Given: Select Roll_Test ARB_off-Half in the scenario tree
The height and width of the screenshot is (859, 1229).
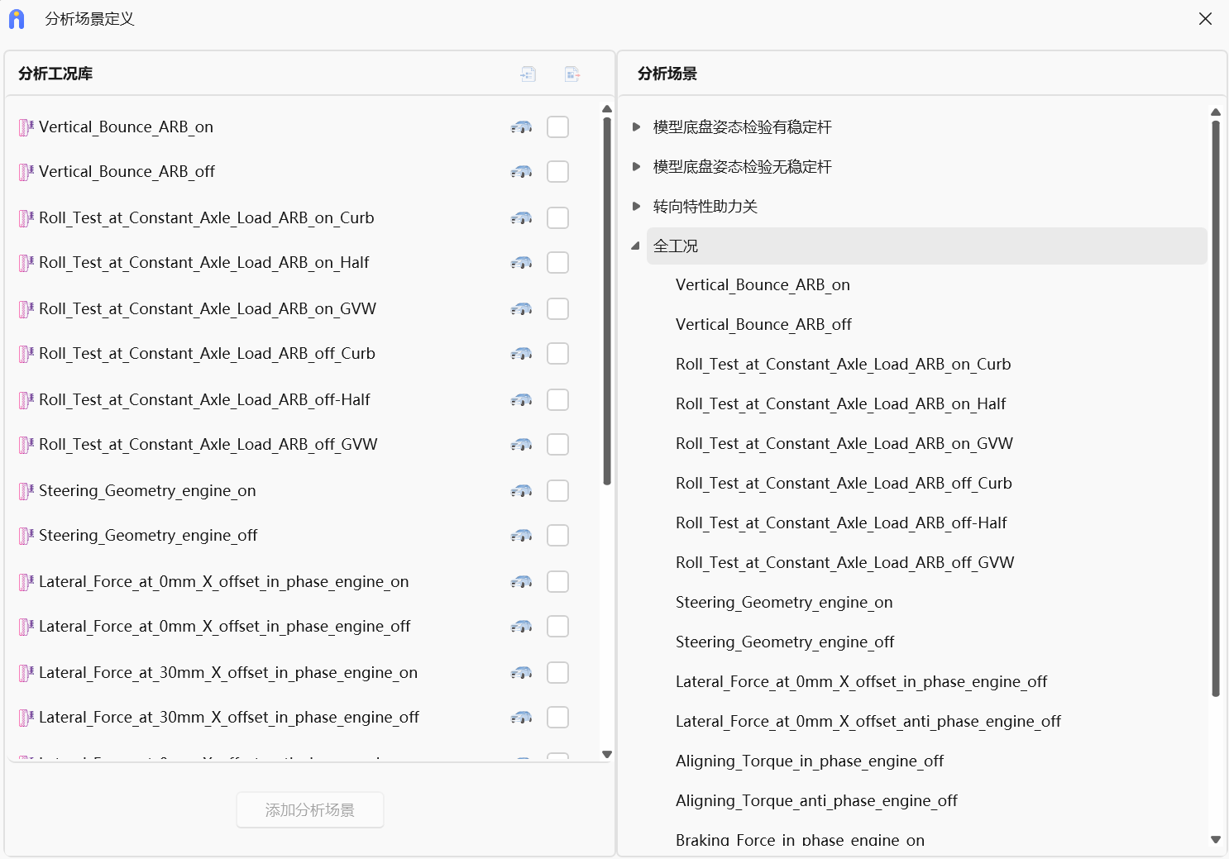Looking at the screenshot, I should tap(840, 523).
